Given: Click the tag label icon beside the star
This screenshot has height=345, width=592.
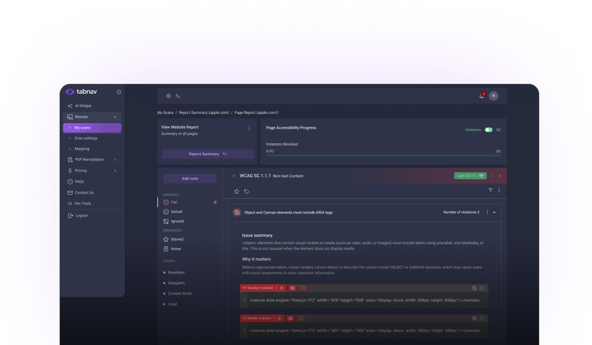Looking at the screenshot, I should pyautogui.click(x=247, y=191).
